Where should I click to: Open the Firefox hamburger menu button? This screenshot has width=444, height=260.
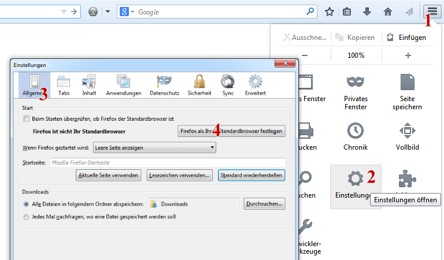pos(432,12)
